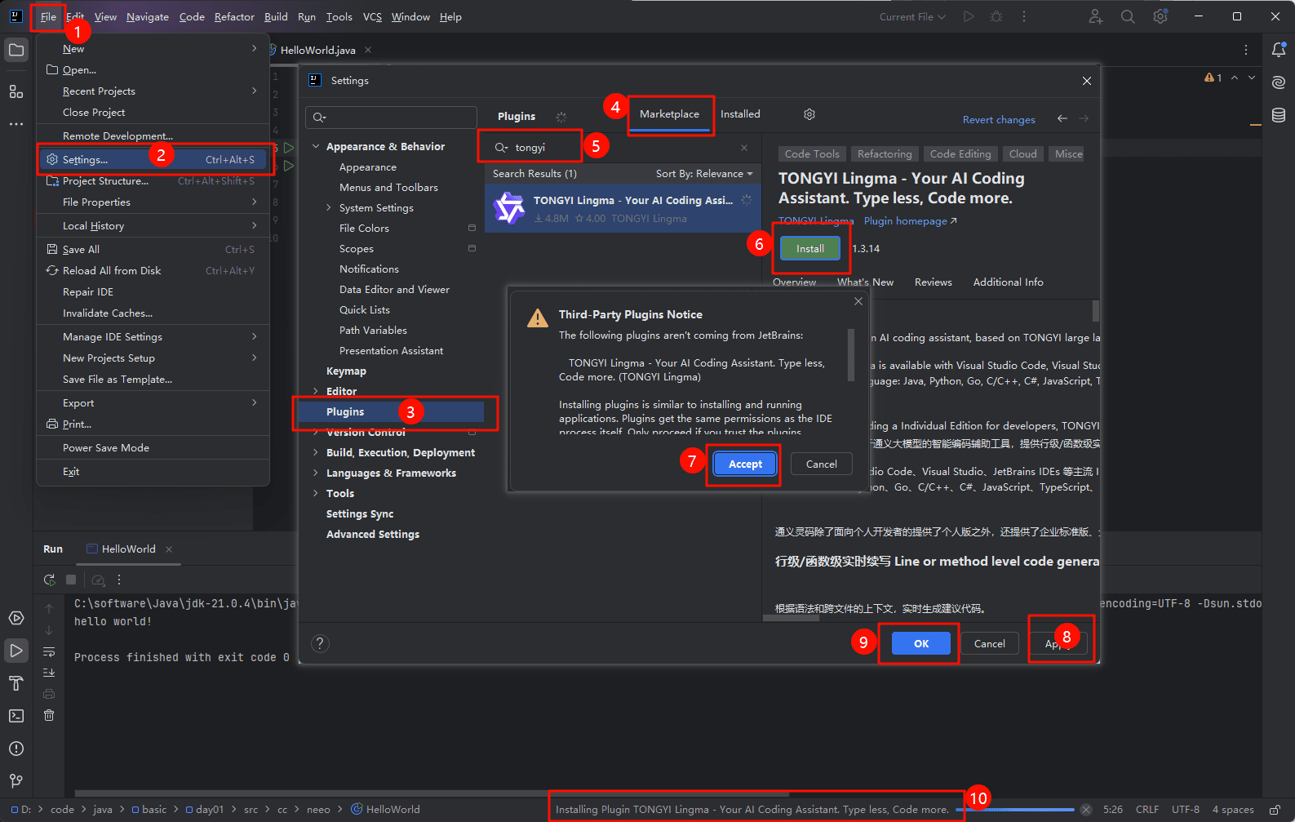1295x822 pixels.
Task: Focus the Settings search field
Action: click(391, 118)
